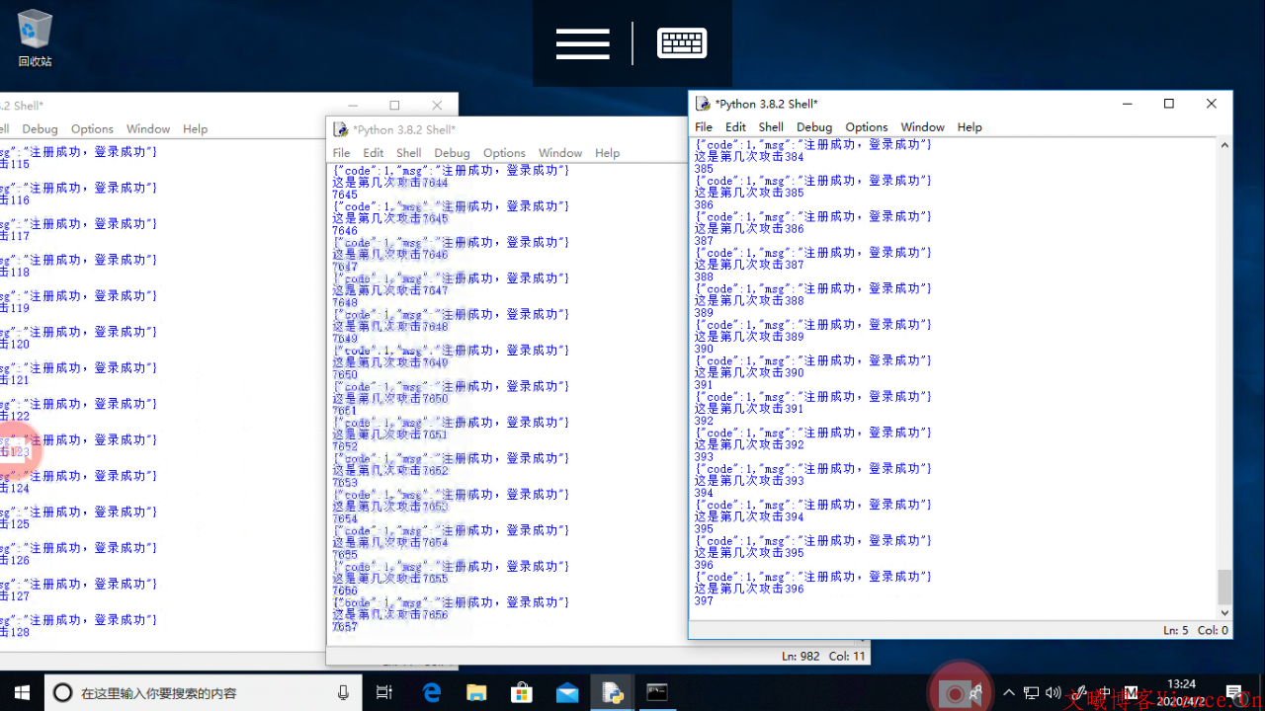Click the Windows Start button

[22, 692]
